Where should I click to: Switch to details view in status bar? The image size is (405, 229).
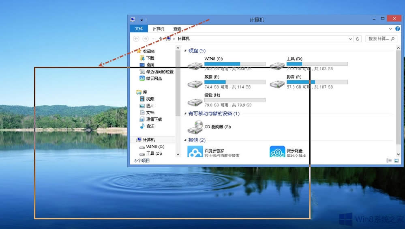(389, 160)
